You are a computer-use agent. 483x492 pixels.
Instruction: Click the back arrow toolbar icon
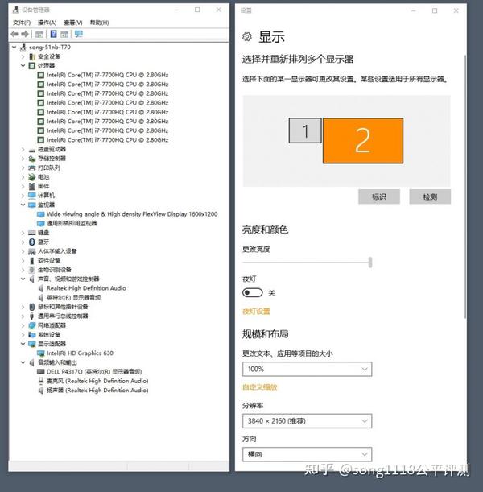pyautogui.click(x=14, y=34)
